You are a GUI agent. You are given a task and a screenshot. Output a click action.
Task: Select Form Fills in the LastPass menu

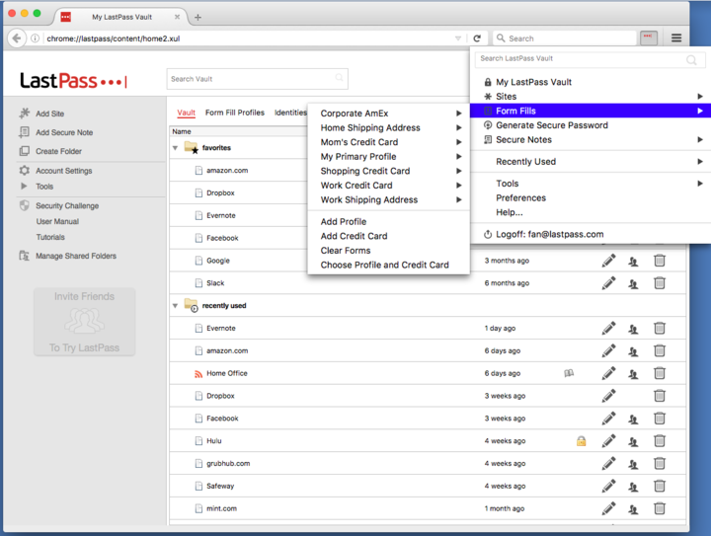click(x=591, y=111)
